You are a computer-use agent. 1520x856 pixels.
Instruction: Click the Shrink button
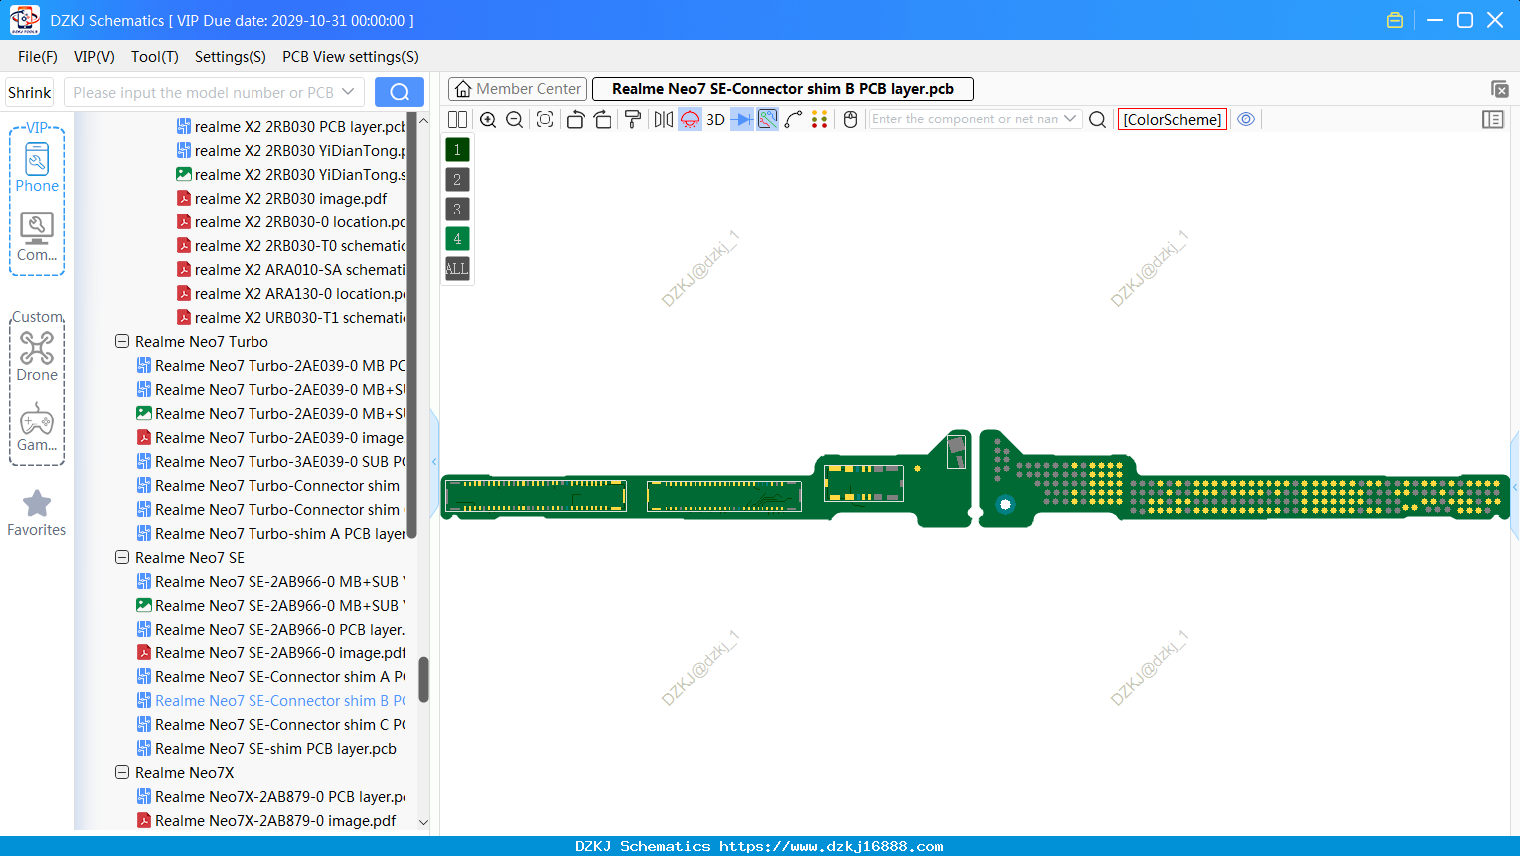click(29, 92)
